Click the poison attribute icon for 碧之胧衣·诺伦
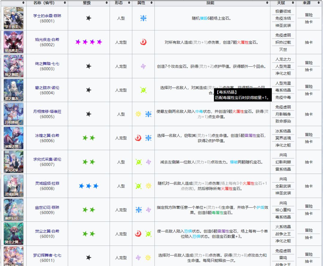Image resolution: width=323 pixels, height=266 pixels. pos(143,90)
